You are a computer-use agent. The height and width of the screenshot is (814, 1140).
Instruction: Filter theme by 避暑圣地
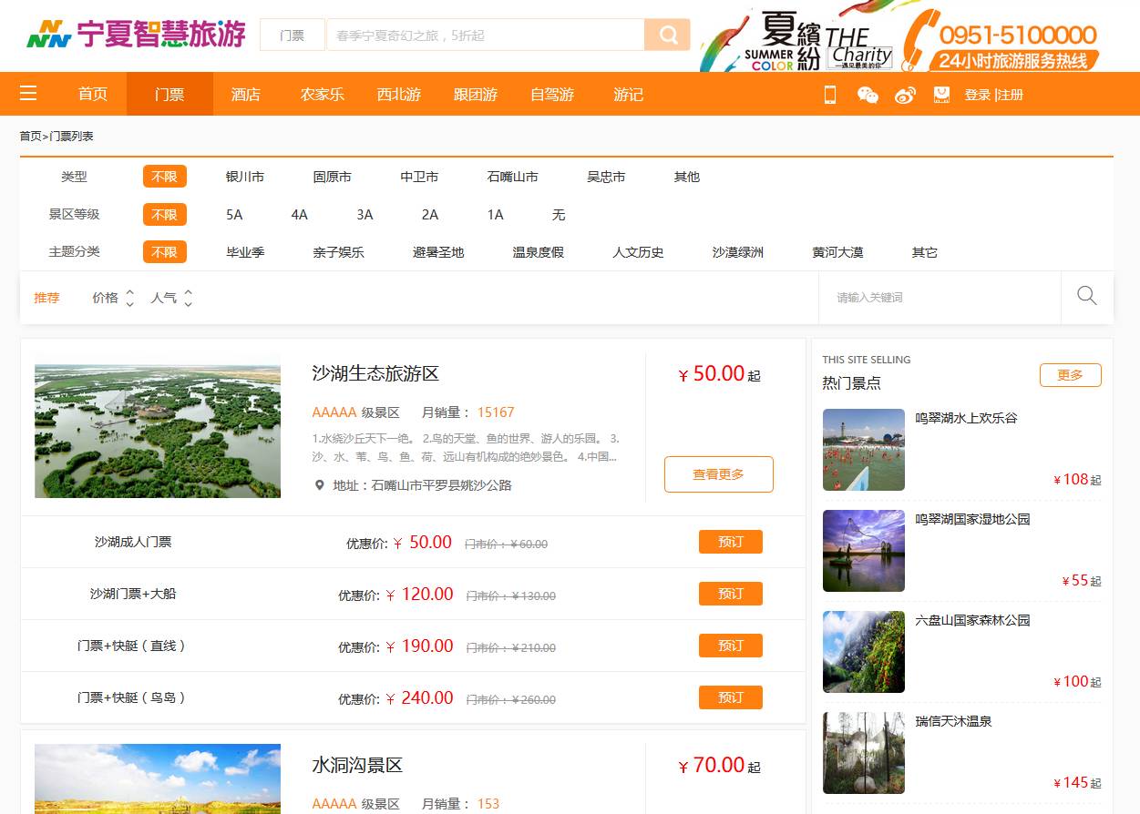438,252
